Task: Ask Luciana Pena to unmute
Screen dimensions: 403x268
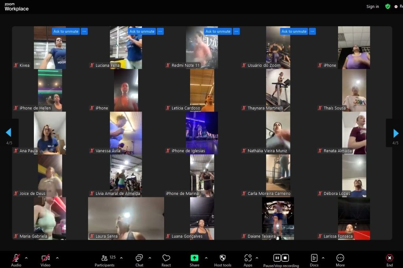Action: (142, 31)
